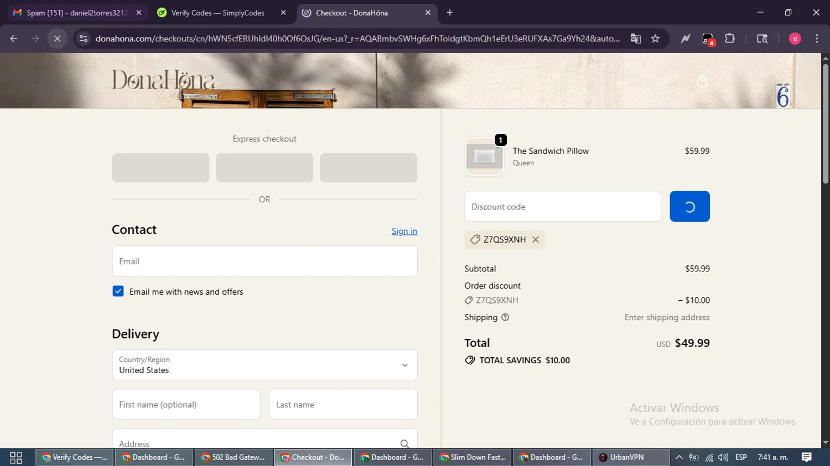Click the shipping info question mark icon
This screenshot has height=466, width=830.
[x=505, y=317]
